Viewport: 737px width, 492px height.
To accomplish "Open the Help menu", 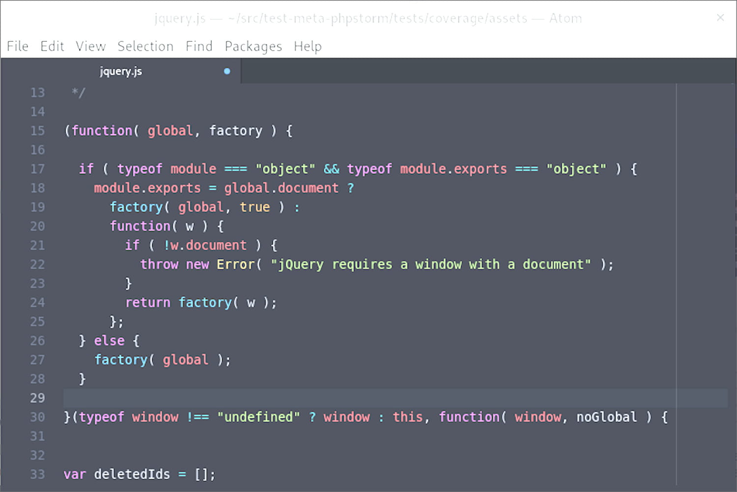I will 308,46.
